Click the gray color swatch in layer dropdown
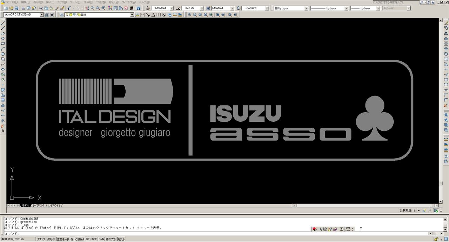Viewport: 449px width, 242px height. [x=82, y=15]
